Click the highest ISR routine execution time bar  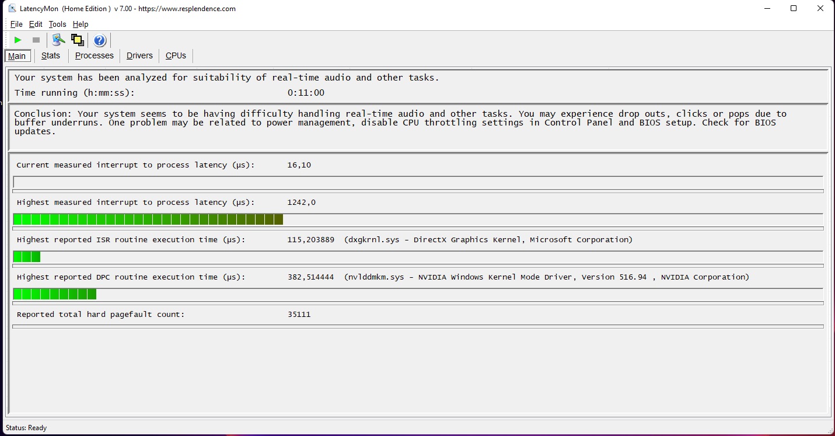pos(418,257)
